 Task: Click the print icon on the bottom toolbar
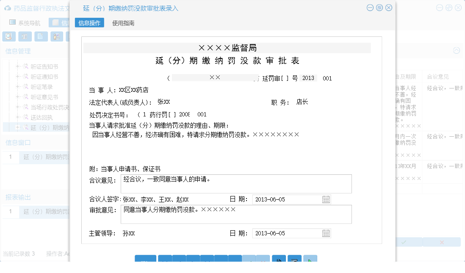point(294,259)
